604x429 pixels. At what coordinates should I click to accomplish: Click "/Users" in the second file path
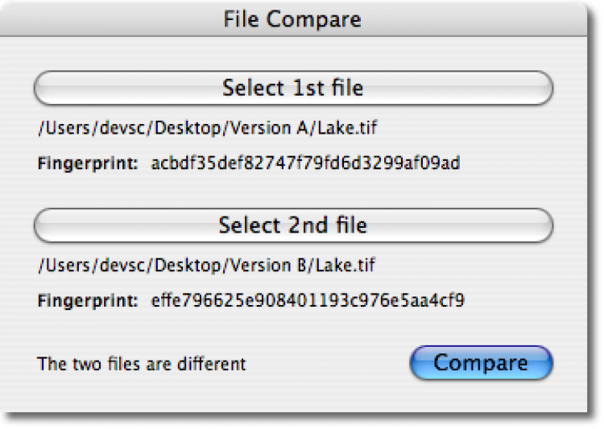[x=58, y=265]
